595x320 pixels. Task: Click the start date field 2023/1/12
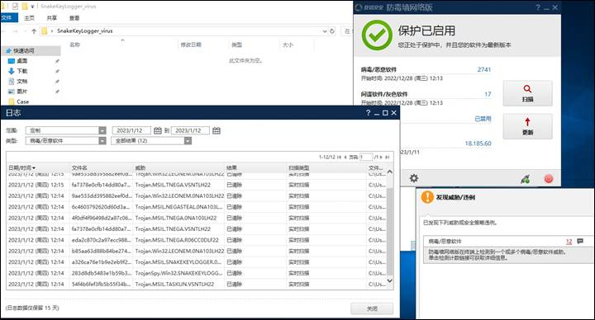click(x=131, y=130)
